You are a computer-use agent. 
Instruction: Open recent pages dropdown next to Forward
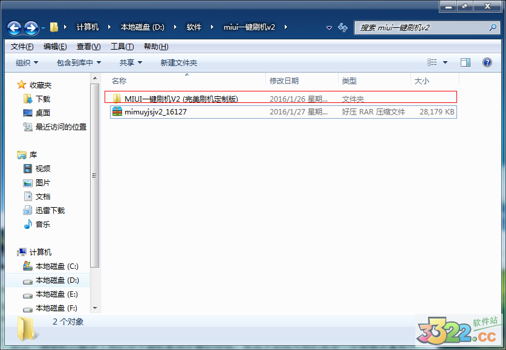point(44,28)
